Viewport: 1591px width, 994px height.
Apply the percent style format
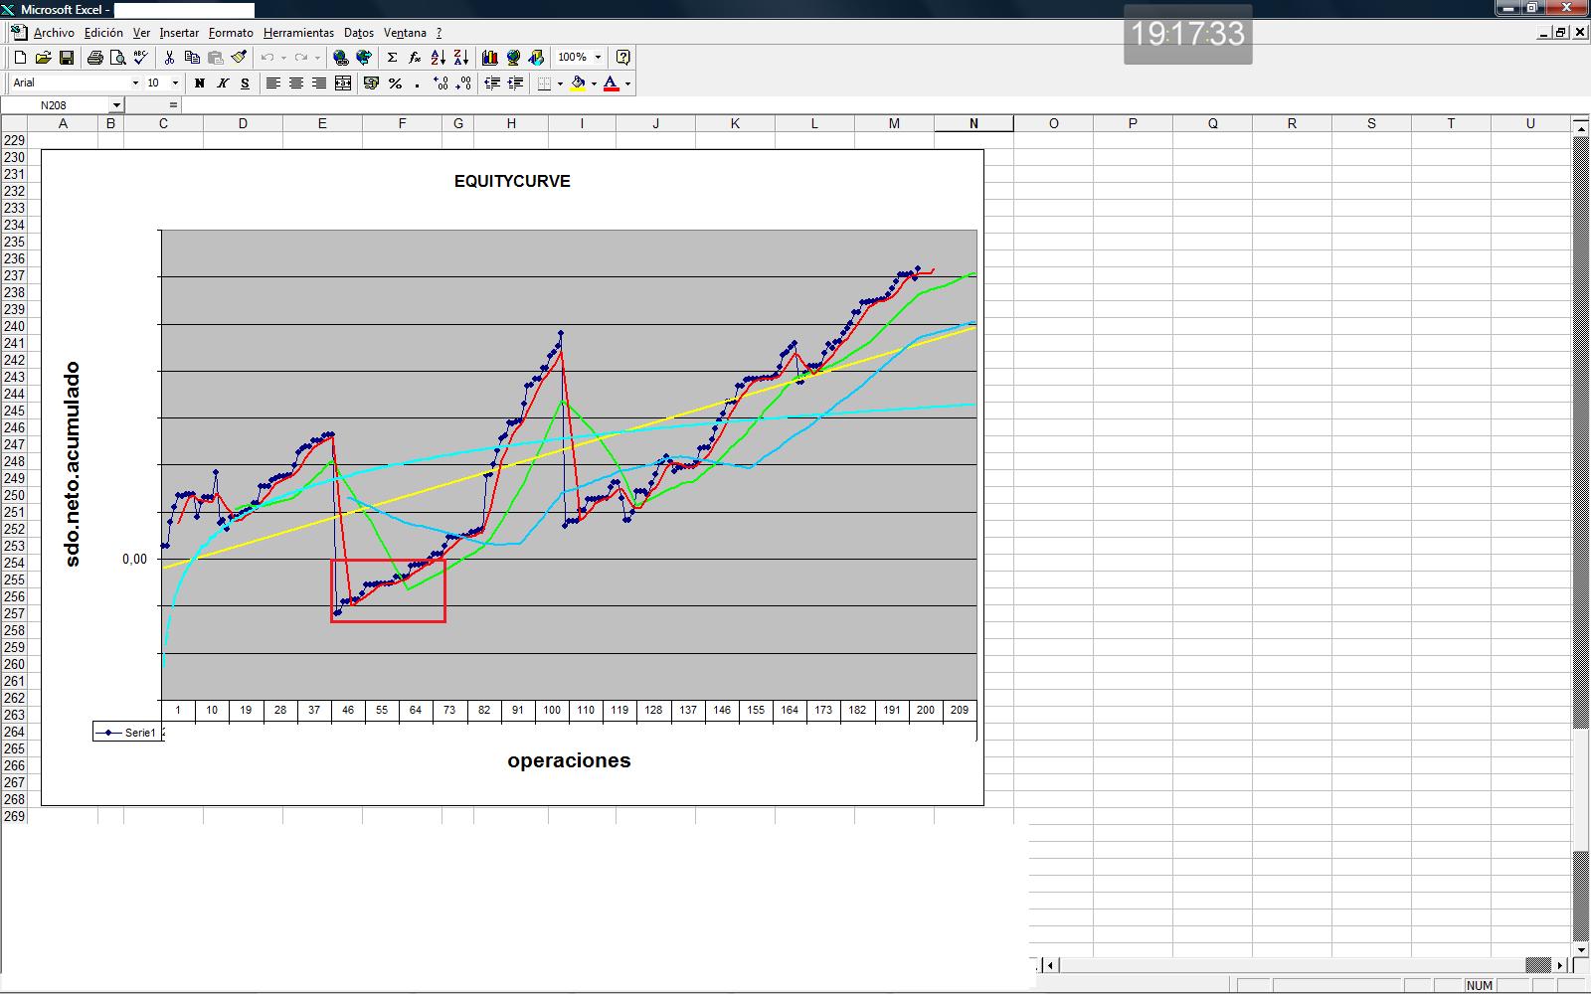coord(395,83)
